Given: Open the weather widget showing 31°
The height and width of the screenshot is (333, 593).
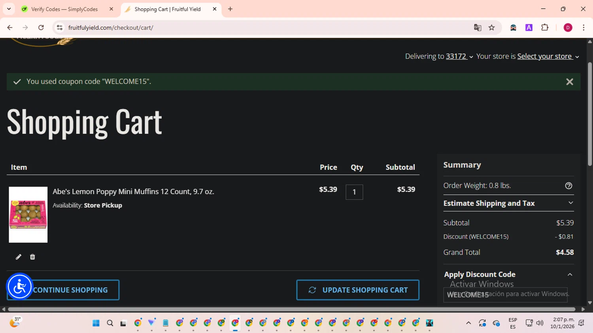Looking at the screenshot, I should [x=15, y=322].
